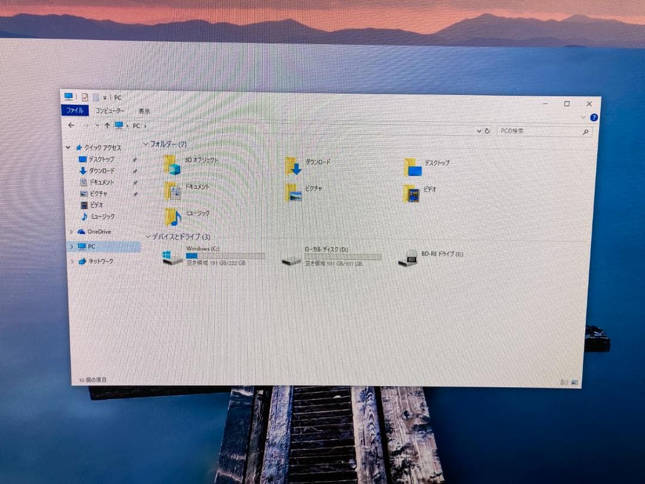Collapse the フォルダー (7) section

click(146, 144)
